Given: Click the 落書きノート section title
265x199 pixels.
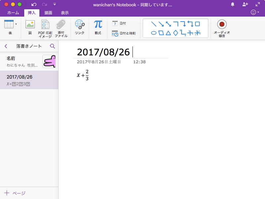Looking at the screenshot, I should coord(29,46).
